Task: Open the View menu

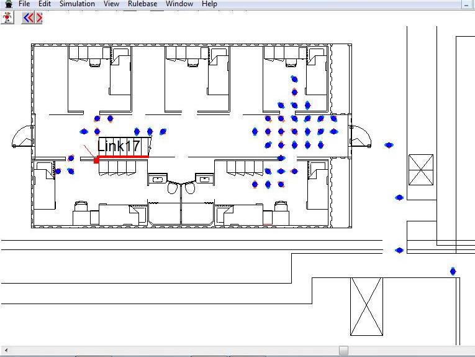Action: (111, 4)
